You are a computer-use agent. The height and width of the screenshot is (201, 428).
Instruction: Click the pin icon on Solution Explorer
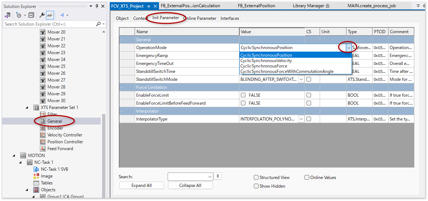coord(97,6)
